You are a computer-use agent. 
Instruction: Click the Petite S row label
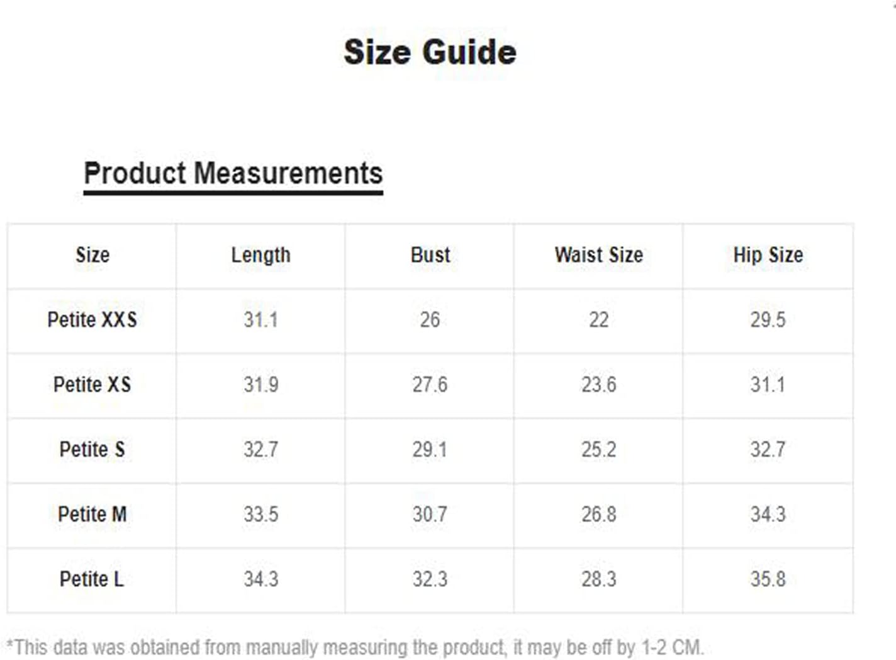[92, 450]
